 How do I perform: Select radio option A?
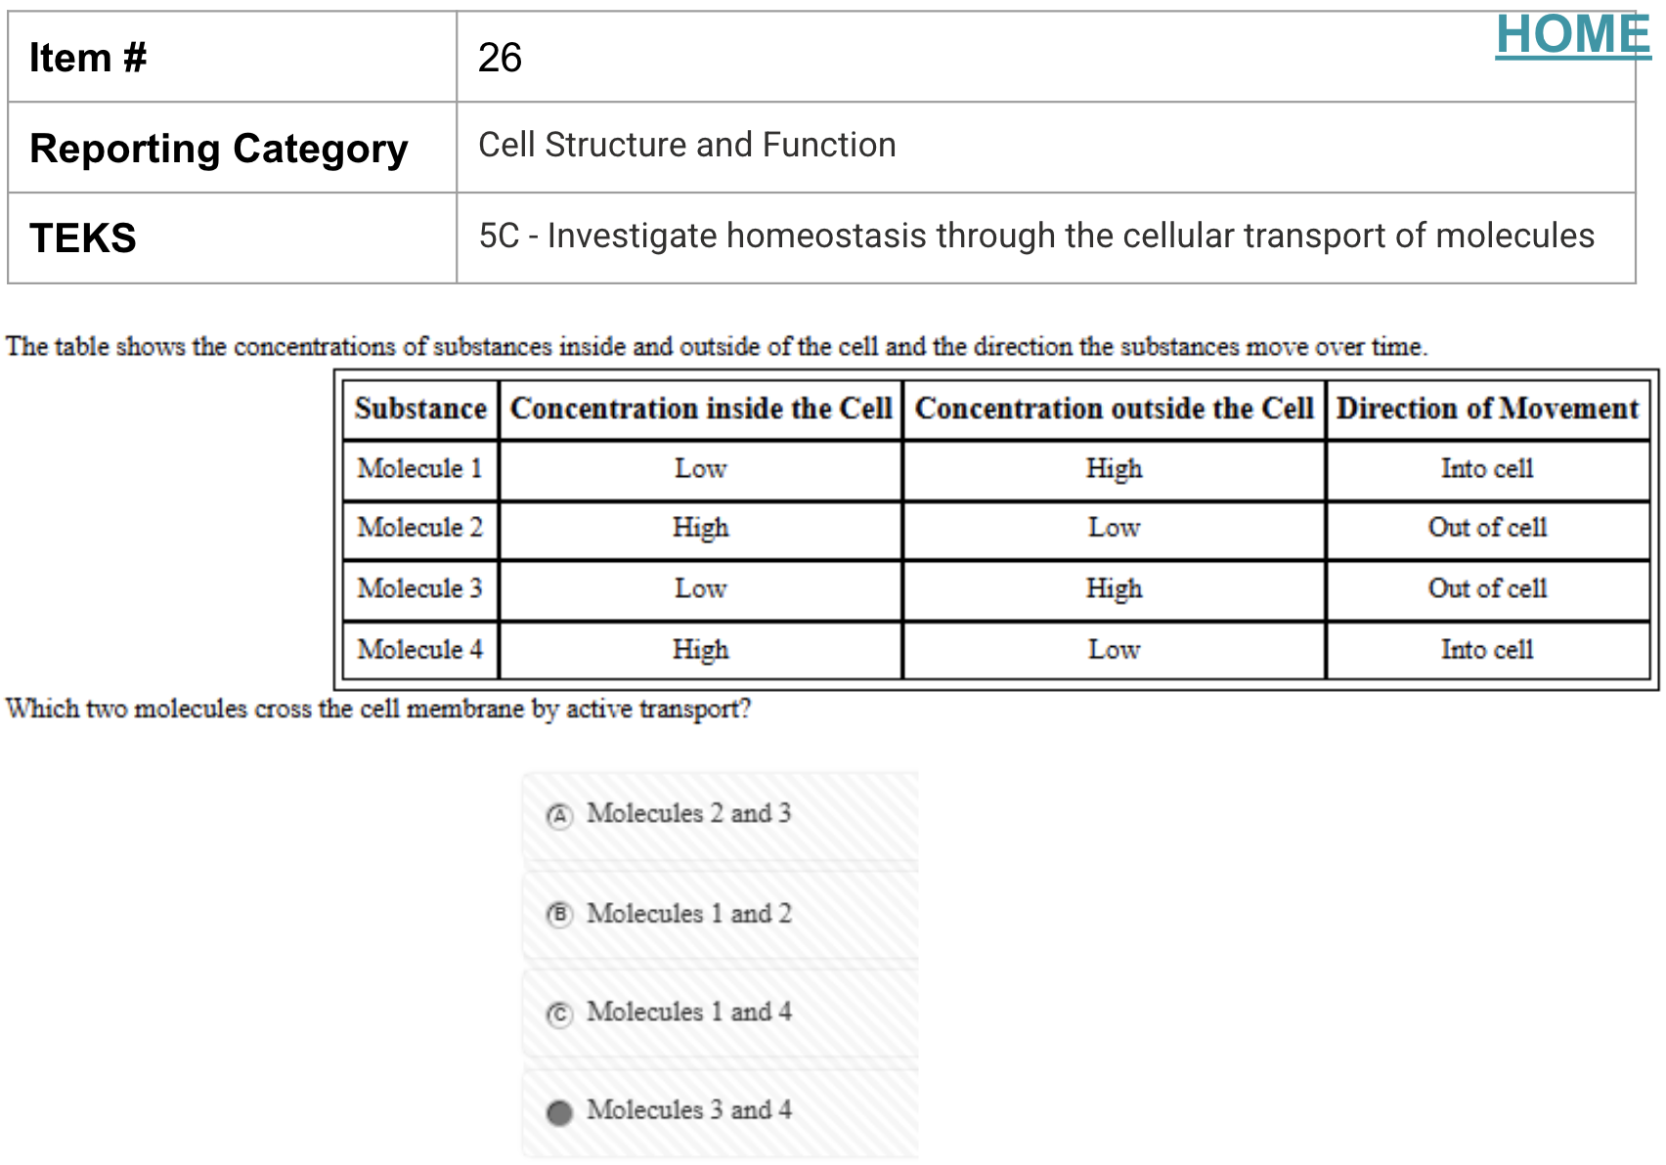click(x=559, y=815)
